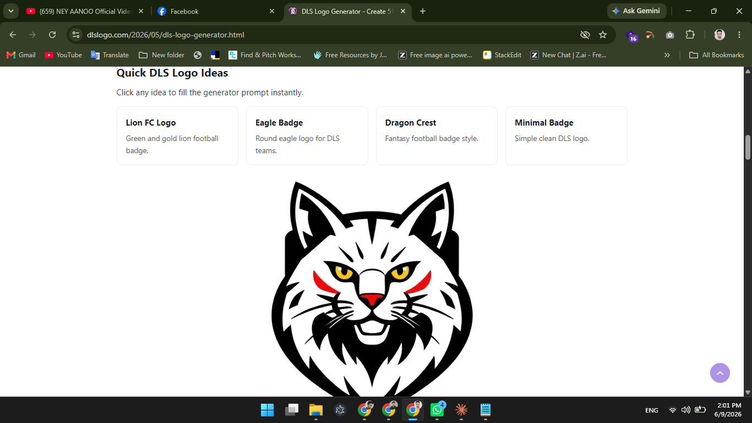Expand the tab search dropdown

(10, 11)
